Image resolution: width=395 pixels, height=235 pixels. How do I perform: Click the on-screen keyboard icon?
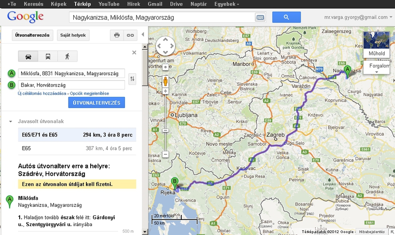(260, 17)
